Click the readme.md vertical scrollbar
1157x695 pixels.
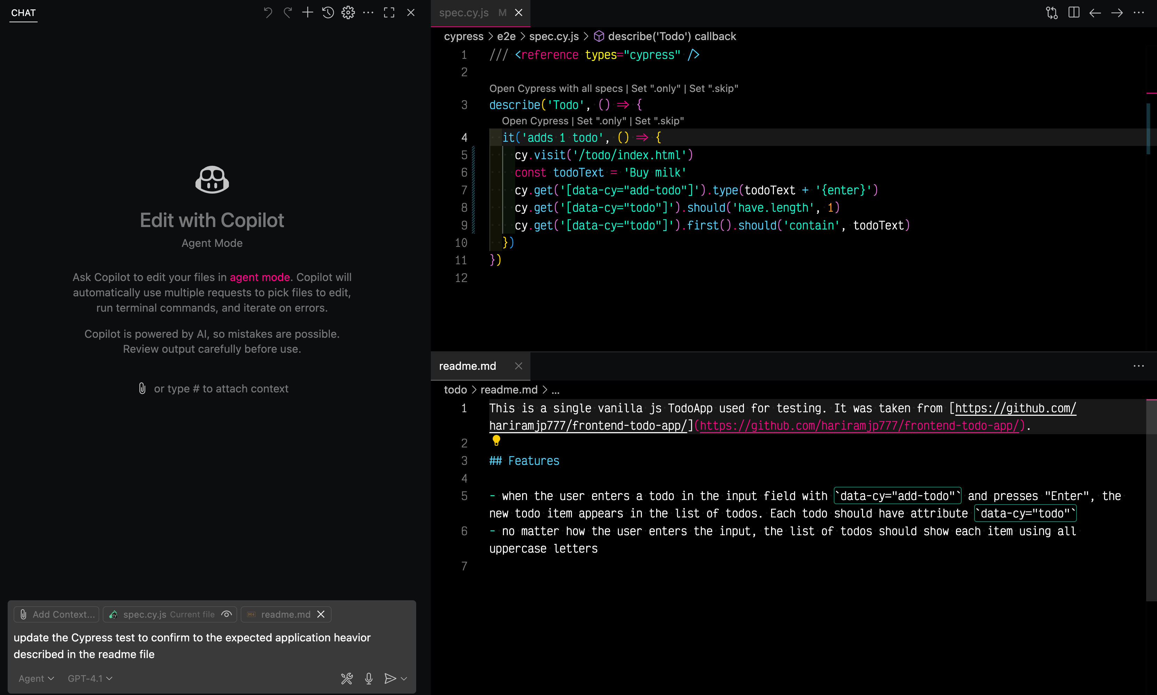point(1151,500)
